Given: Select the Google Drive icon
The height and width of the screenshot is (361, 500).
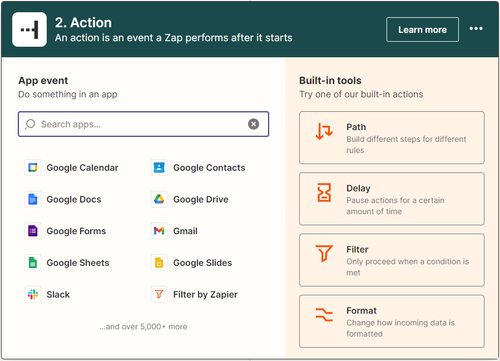Looking at the screenshot, I should click(x=159, y=199).
